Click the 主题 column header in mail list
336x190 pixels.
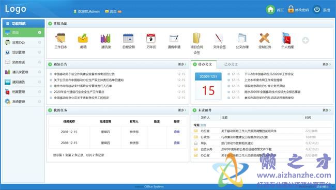pos(224,118)
